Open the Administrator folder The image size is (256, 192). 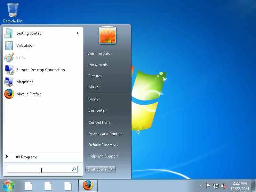100,53
